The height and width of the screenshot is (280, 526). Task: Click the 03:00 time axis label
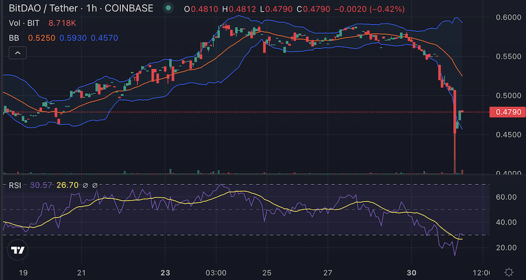[x=216, y=272]
